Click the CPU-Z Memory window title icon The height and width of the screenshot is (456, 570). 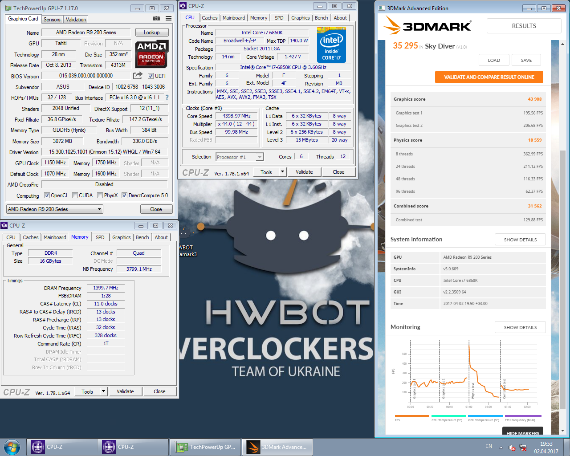(x=4, y=225)
